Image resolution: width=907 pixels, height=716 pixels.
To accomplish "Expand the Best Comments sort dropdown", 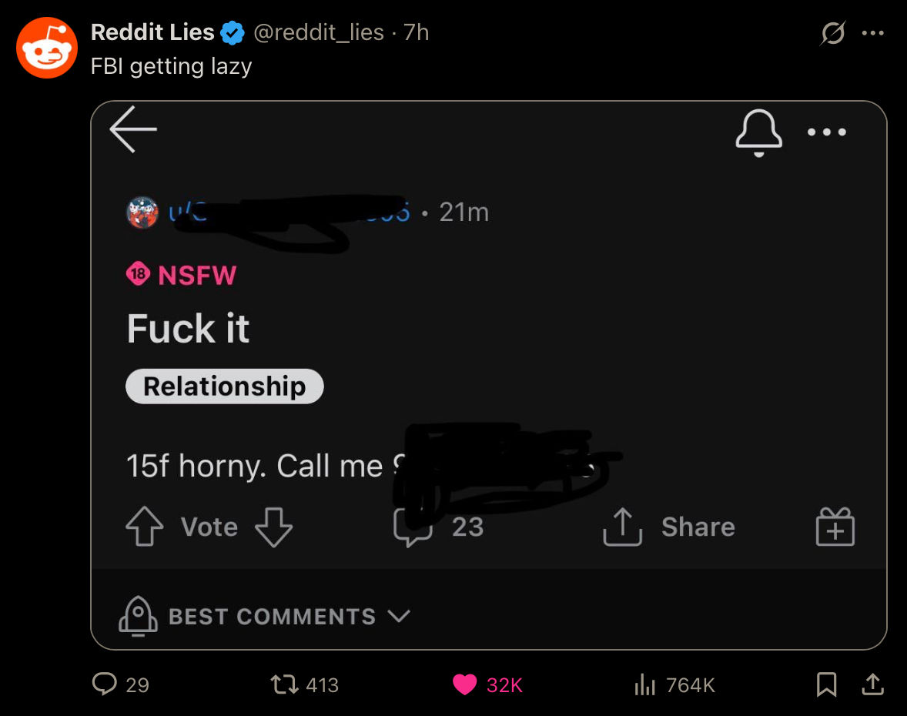I will (x=265, y=616).
